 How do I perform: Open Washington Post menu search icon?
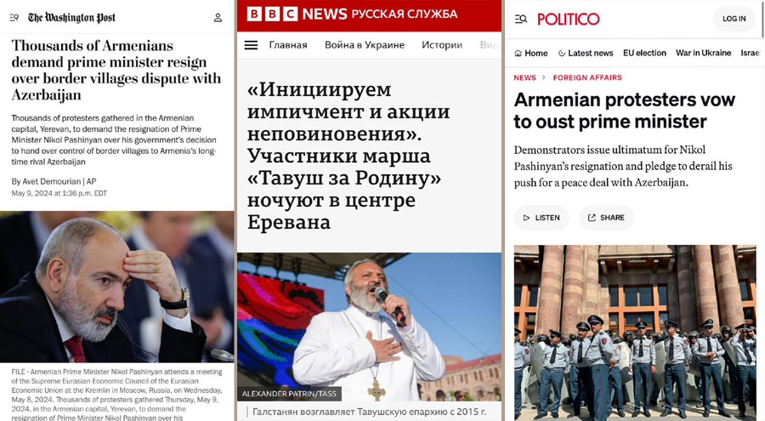click(14, 18)
